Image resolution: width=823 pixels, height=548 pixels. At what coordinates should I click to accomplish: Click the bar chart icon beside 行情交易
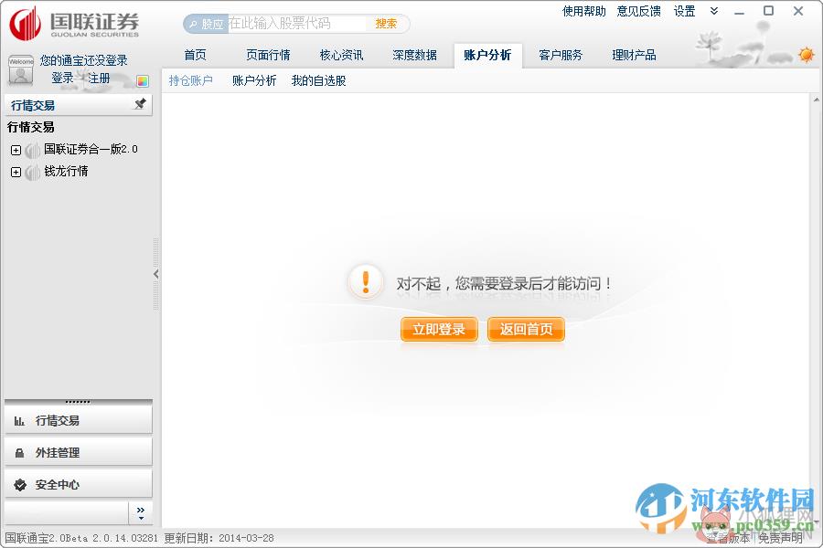pos(19,420)
